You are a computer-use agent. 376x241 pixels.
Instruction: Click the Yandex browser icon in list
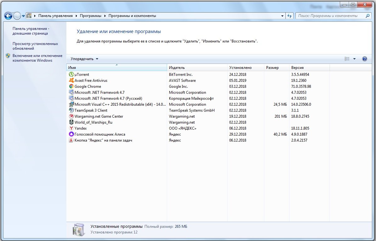click(x=71, y=128)
